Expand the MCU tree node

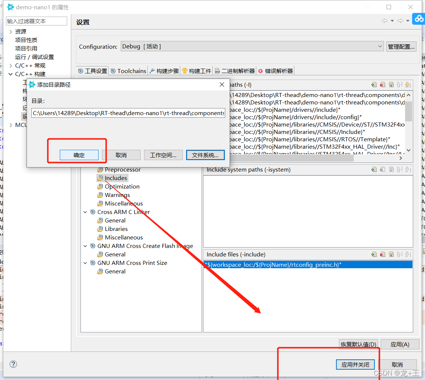pos(11,125)
